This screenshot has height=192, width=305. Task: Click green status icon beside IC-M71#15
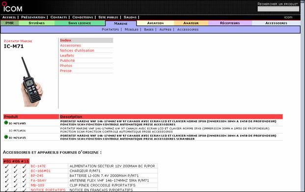click(x=6, y=137)
